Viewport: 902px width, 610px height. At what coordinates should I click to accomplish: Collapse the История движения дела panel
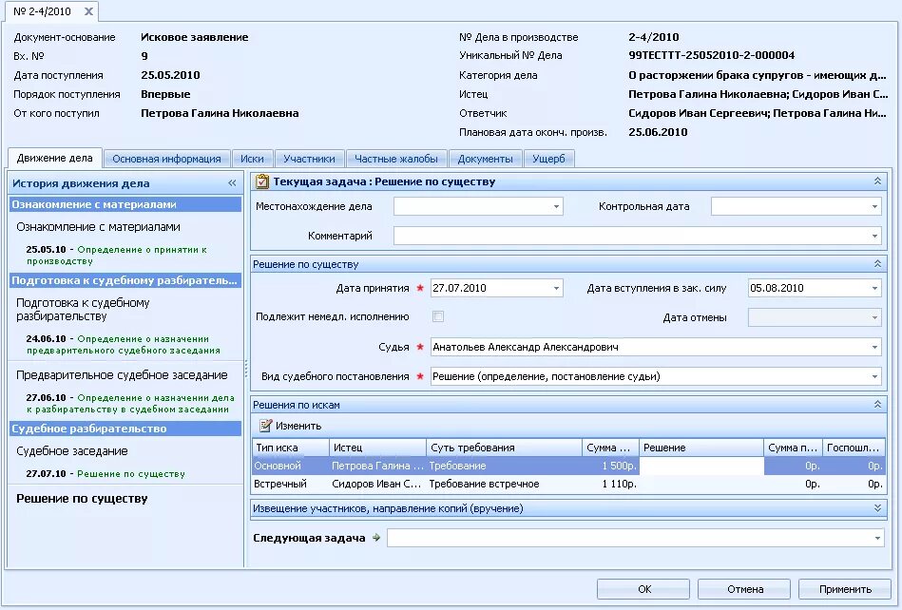[x=232, y=182]
